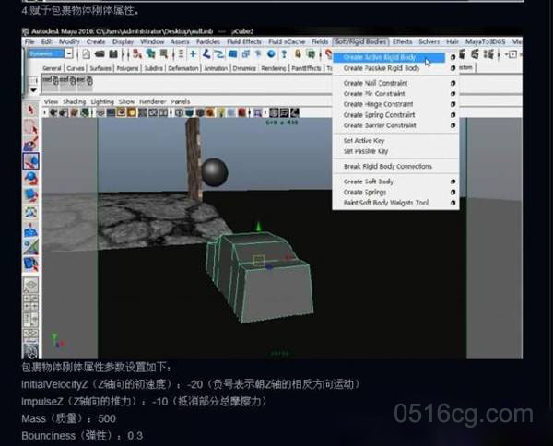The width and height of the screenshot is (553, 446).
Task: Toggle the highlighted Resolution Gate icon
Action: pyautogui.click(x=122, y=112)
